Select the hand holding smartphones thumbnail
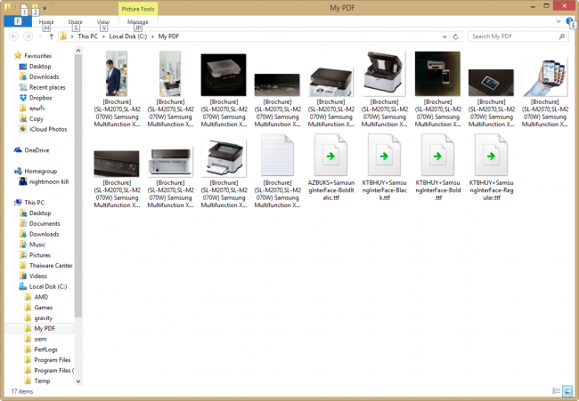579x401 pixels. point(544,77)
